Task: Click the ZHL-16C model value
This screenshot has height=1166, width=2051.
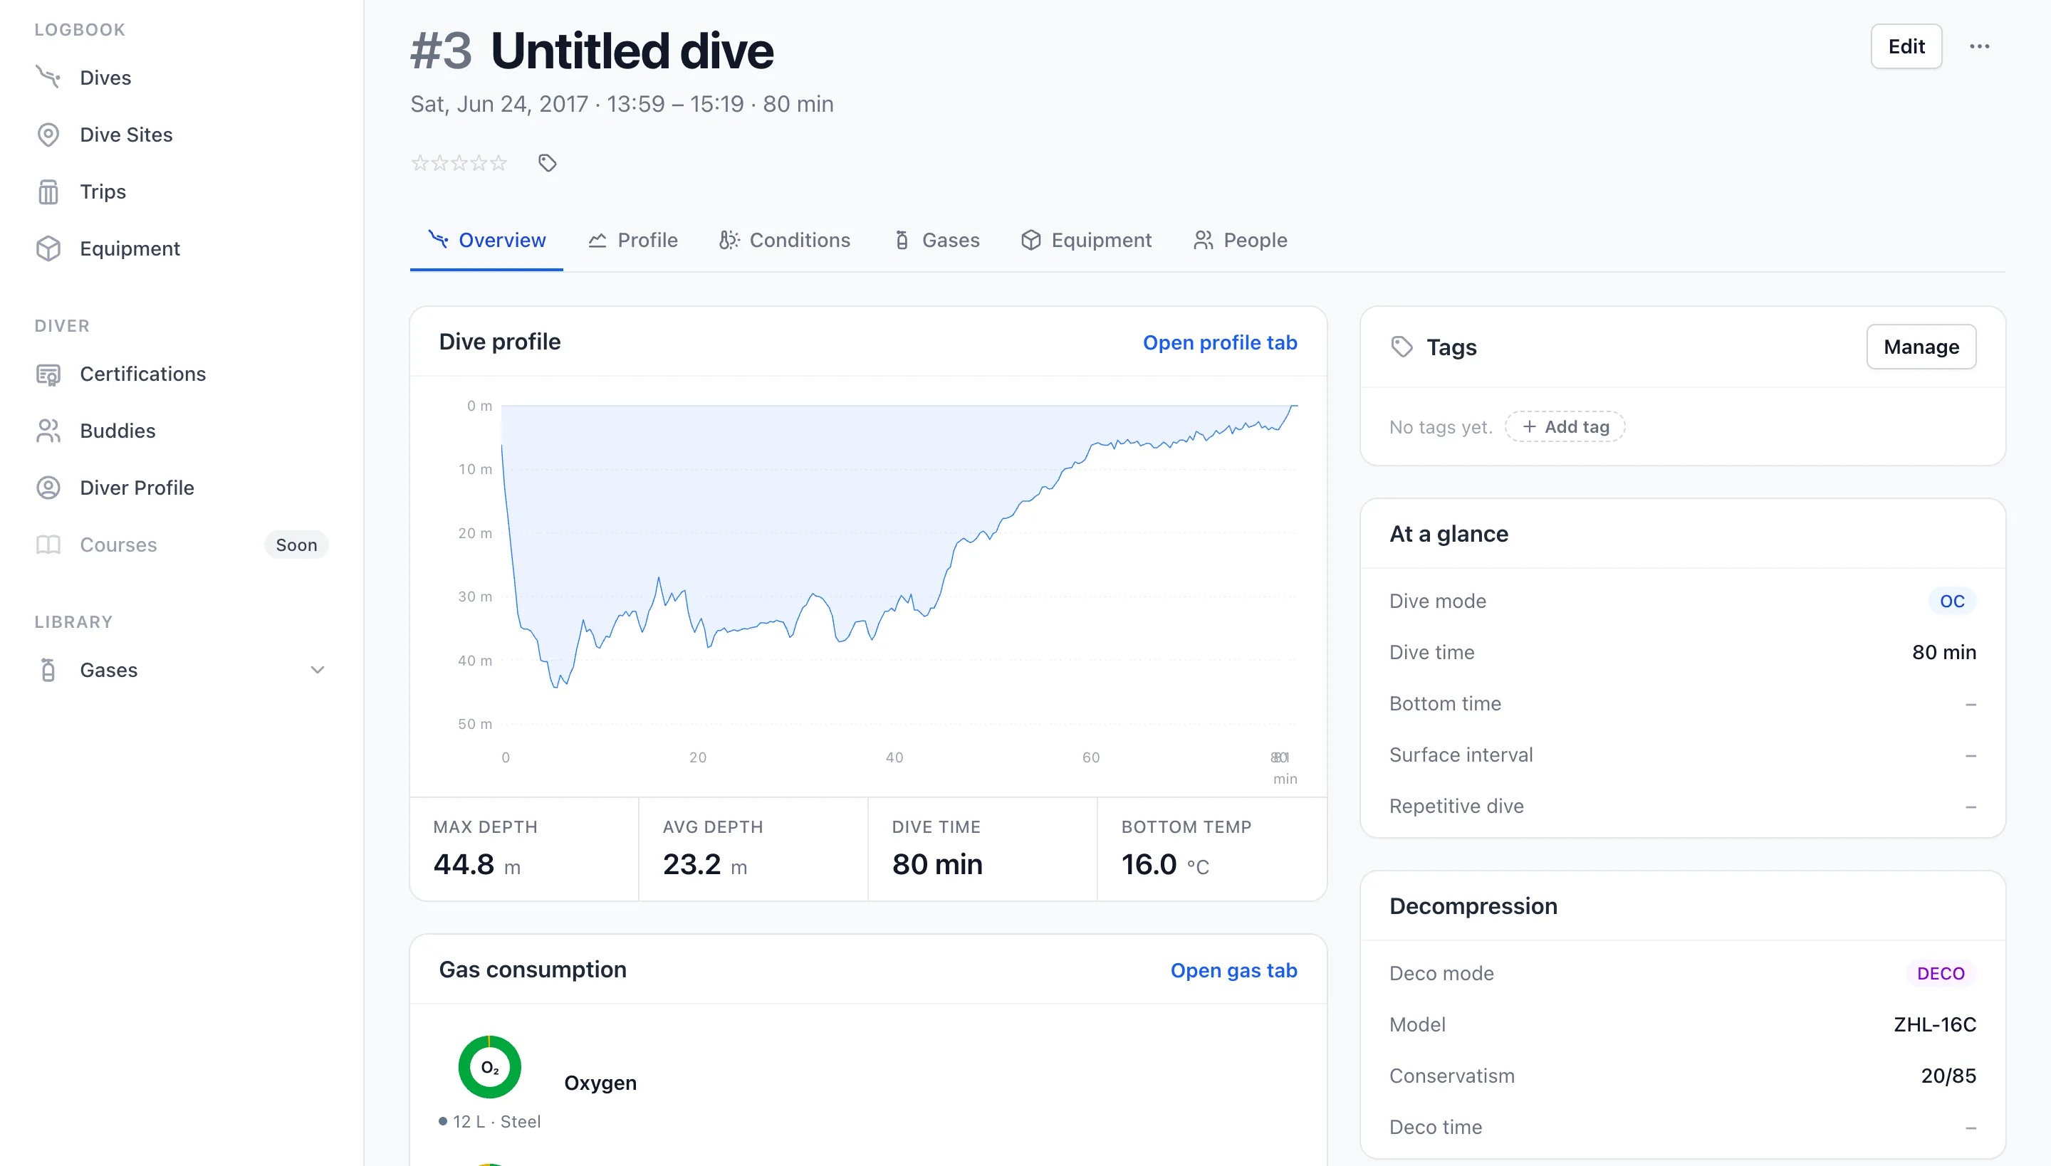Action: click(1935, 1024)
